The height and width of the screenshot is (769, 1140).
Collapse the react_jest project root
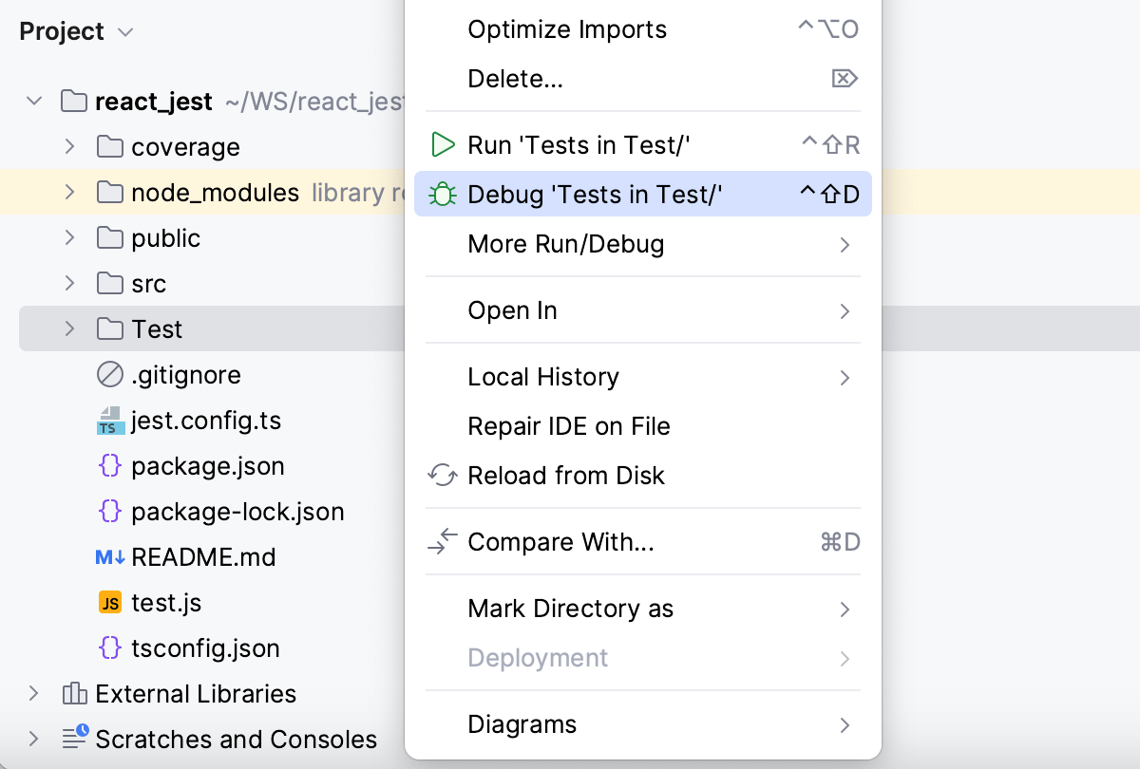[34, 101]
